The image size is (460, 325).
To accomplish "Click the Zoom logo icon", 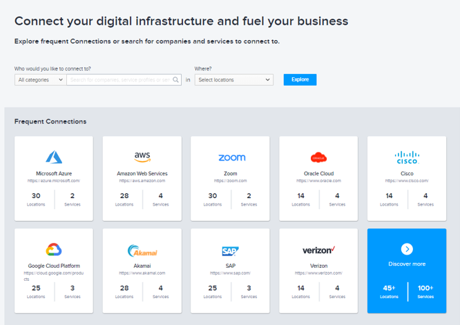I will [232, 157].
